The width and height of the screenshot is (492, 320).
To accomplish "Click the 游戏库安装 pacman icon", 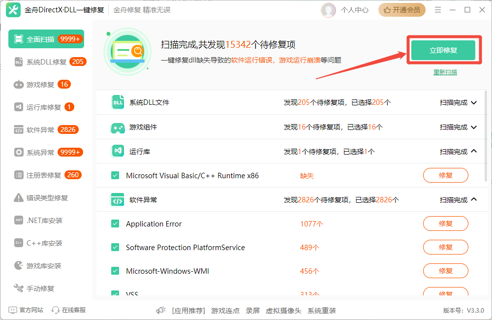I will (x=19, y=265).
